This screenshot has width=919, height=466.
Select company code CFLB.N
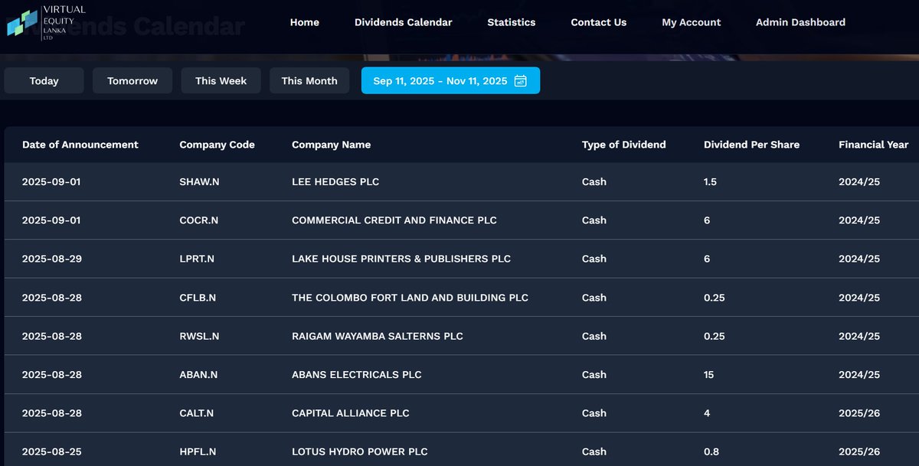[198, 298]
